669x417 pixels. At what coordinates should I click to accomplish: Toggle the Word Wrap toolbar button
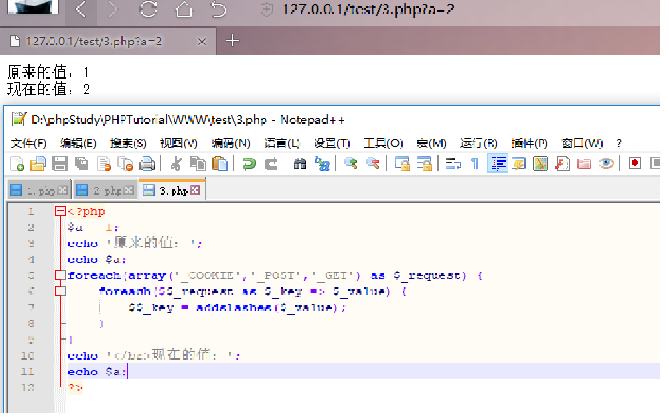[x=454, y=164]
